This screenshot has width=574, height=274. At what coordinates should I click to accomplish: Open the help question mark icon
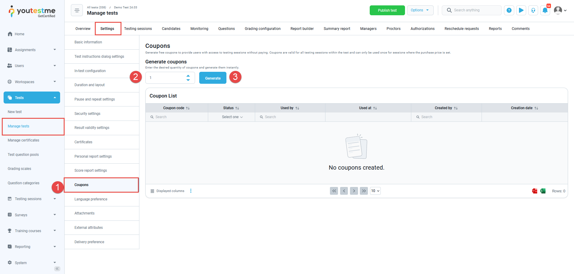click(509, 10)
